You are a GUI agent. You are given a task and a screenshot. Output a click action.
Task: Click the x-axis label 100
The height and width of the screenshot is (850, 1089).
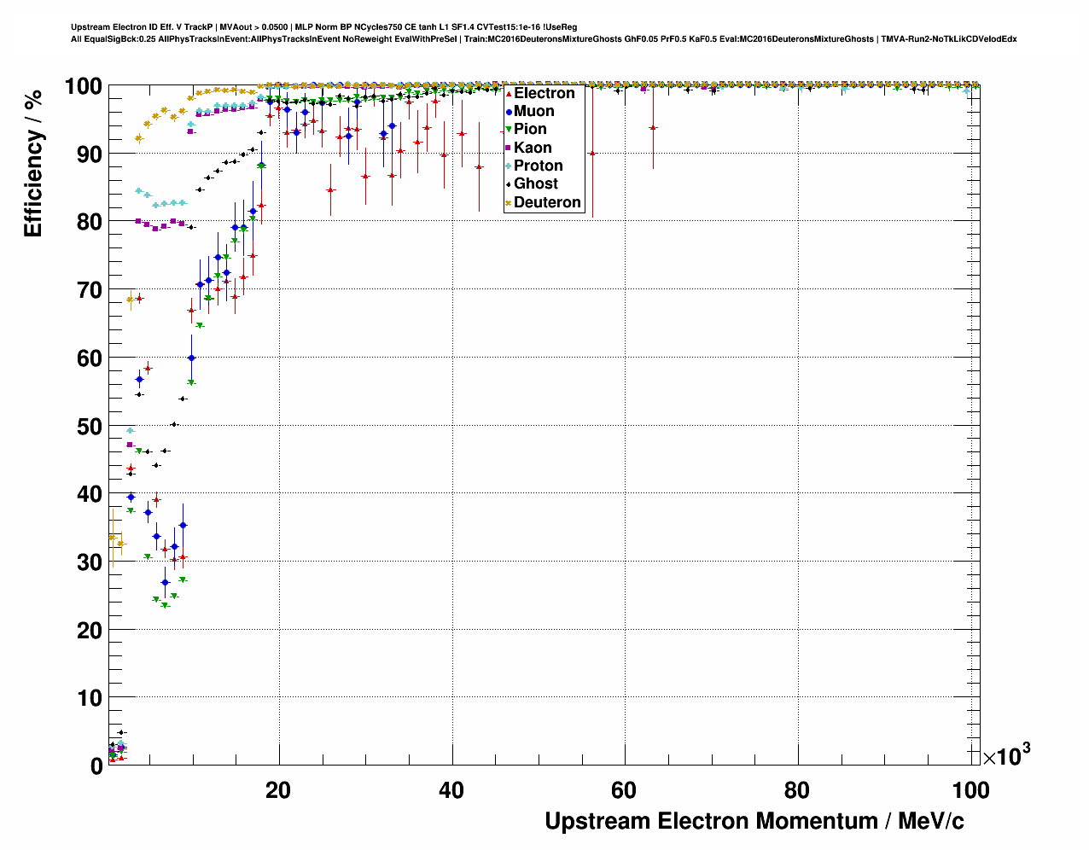(970, 790)
